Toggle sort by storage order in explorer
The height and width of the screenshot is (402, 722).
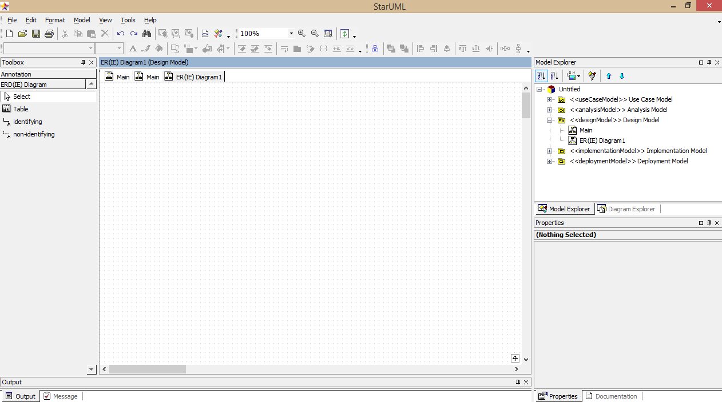[541, 76]
